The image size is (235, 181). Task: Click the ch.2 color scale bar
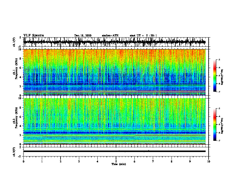(215, 125)
